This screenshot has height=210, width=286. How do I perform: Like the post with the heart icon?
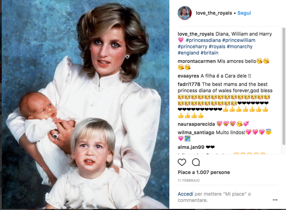pyautogui.click(x=182, y=162)
